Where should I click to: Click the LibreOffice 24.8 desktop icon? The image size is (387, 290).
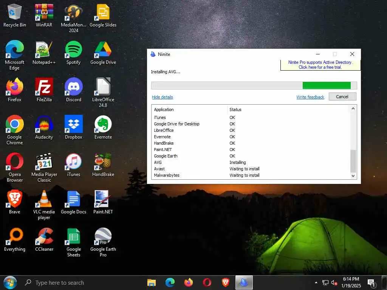(103, 93)
